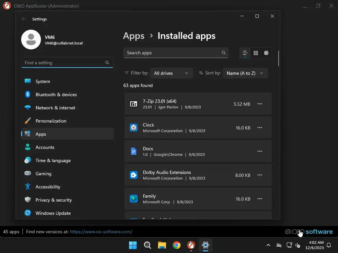Click the Clock app icon
This screenshot has width=338, height=253.
pos(134,127)
